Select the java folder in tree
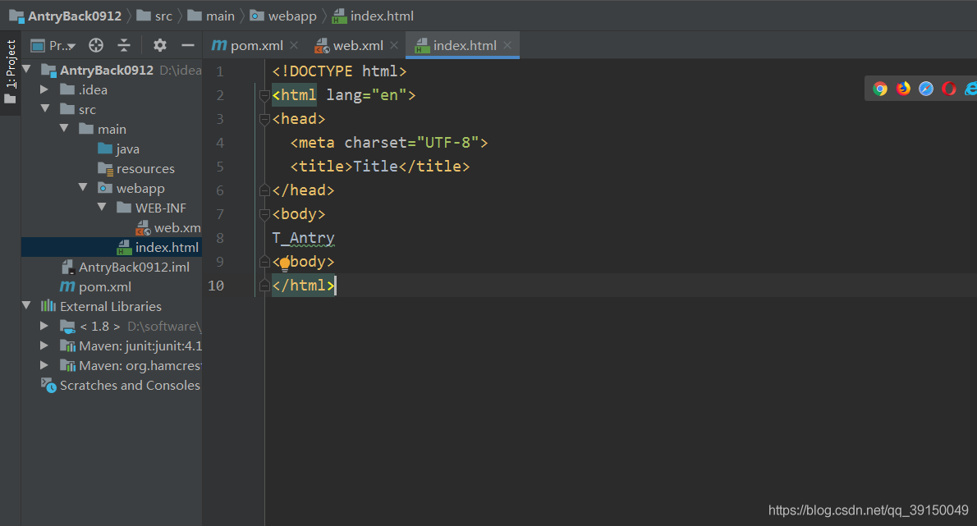 118,149
